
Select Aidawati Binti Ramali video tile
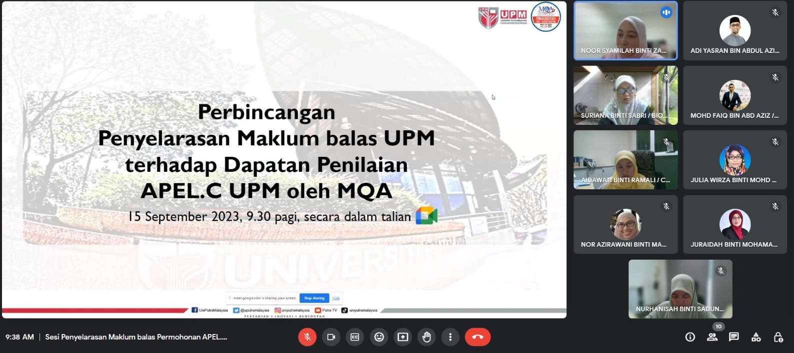tap(625, 160)
